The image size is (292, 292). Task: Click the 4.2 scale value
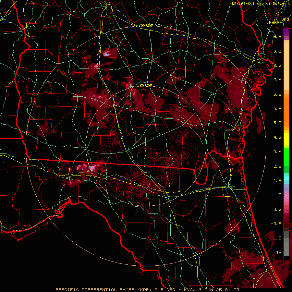[x=277, y=138]
